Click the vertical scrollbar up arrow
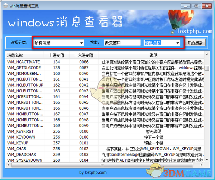This screenshot has height=180, width=215. pyautogui.click(x=207, y=54)
